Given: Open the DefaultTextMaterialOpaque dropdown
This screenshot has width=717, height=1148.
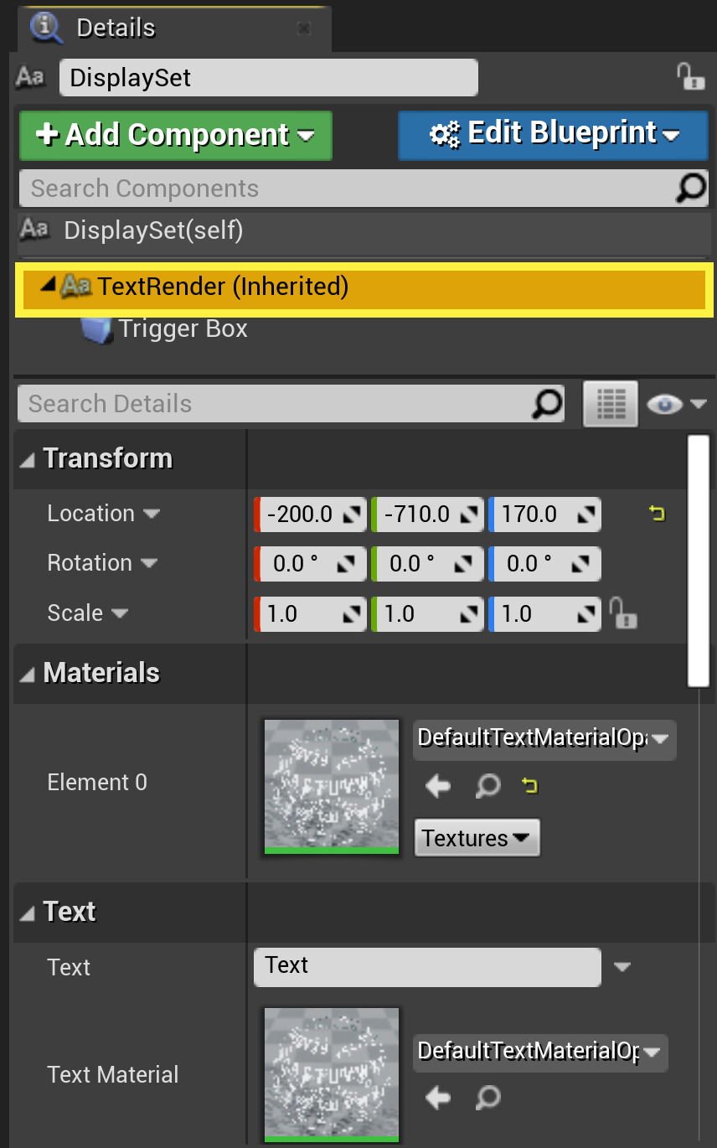Looking at the screenshot, I should (x=544, y=740).
